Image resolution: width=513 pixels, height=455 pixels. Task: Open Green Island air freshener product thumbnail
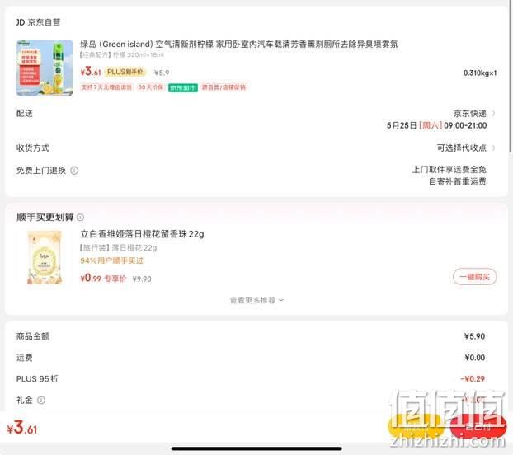click(x=45, y=68)
